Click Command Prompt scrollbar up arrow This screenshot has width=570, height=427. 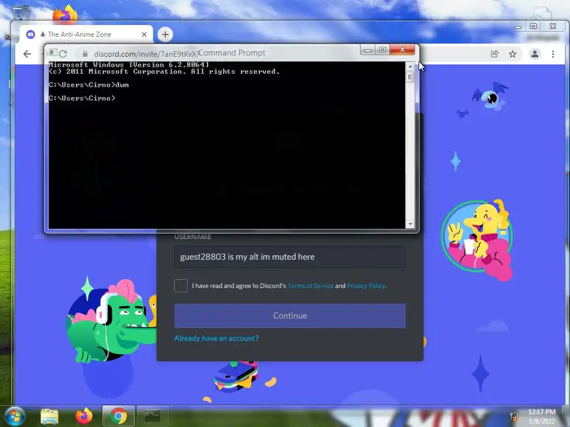tap(410, 67)
